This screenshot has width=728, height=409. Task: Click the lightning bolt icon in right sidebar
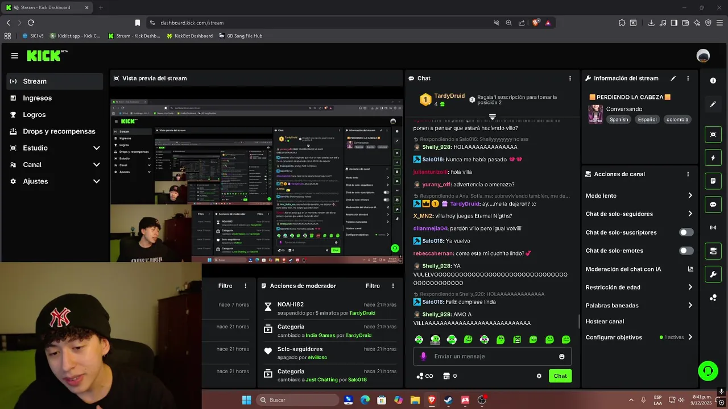[x=713, y=158]
